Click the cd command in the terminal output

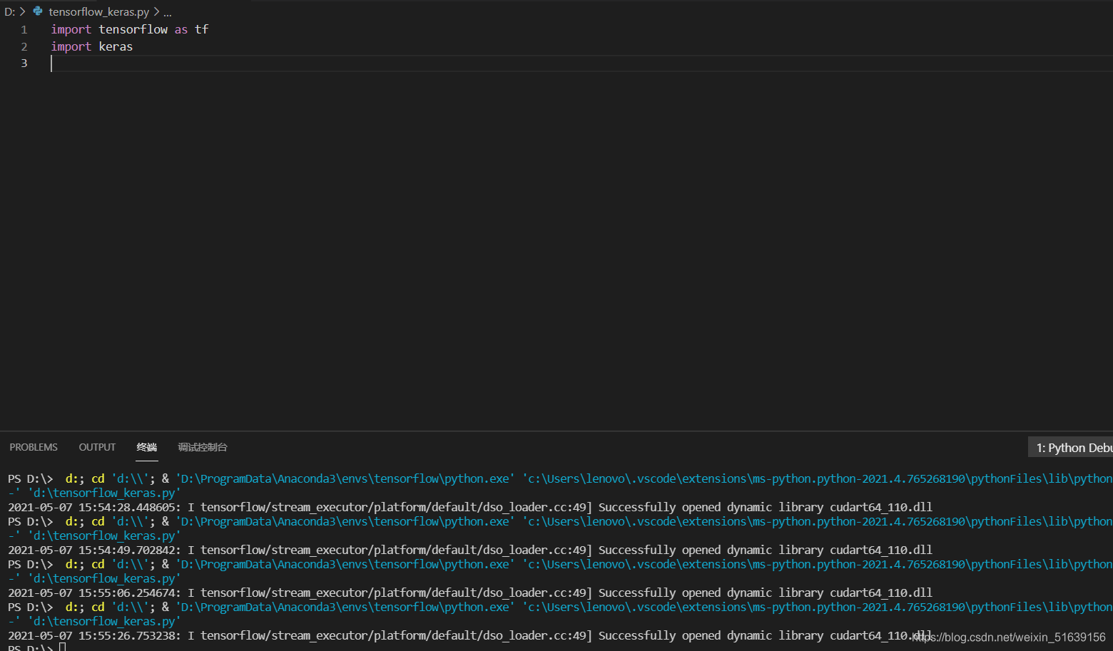pos(98,478)
